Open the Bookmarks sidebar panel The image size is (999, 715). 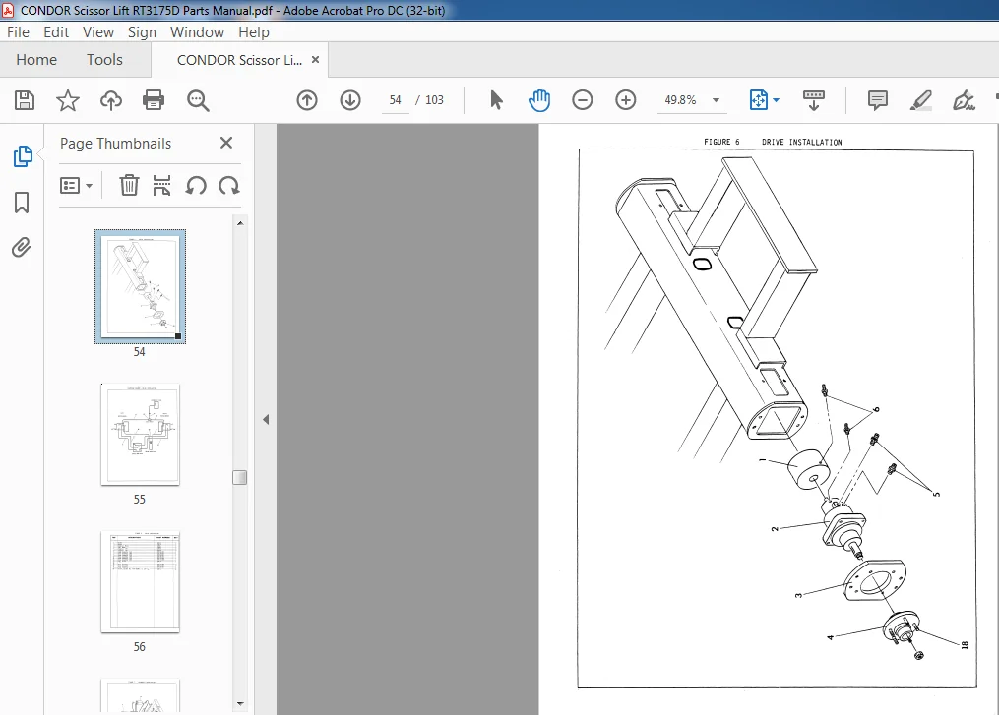pyautogui.click(x=22, y=203)
